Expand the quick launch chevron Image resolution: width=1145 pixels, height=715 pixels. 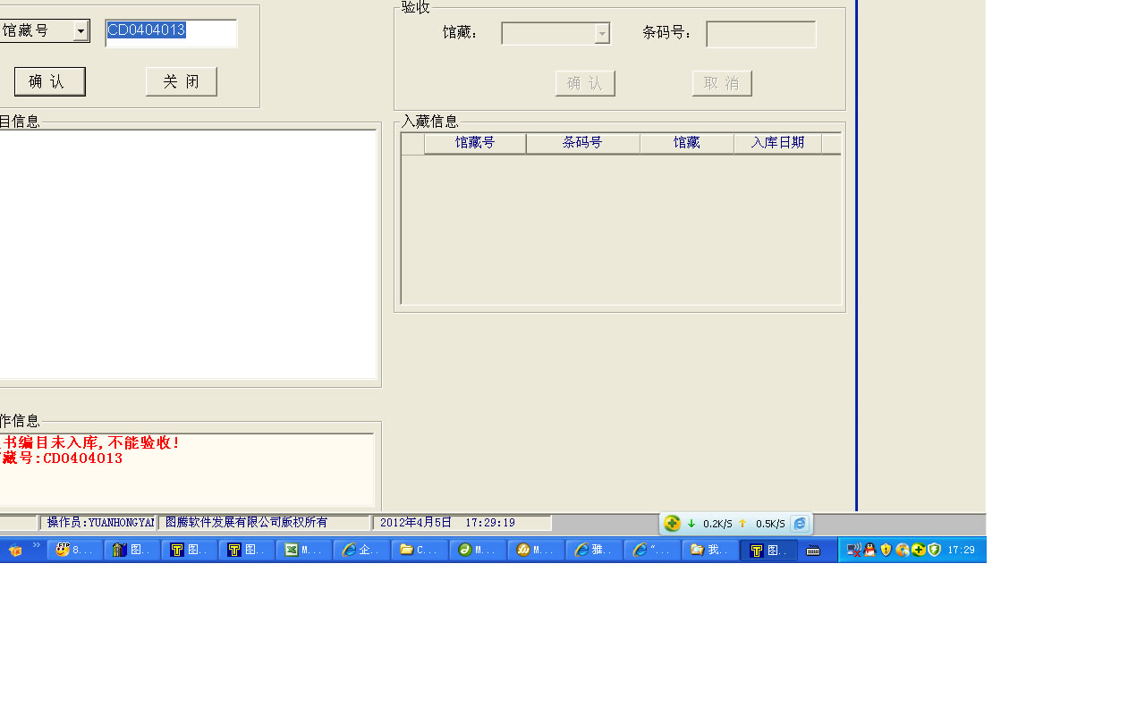(37, 545)
